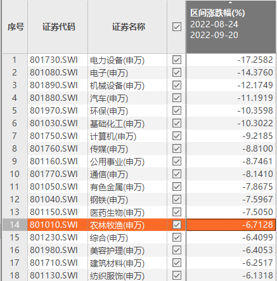Select value cell -6.4053
Image resolution: width=277 pixels, height=281 pixels.
coord(231,250)
